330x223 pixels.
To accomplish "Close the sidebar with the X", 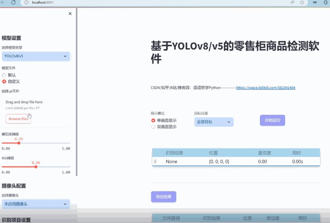I will tap(70, 13).
